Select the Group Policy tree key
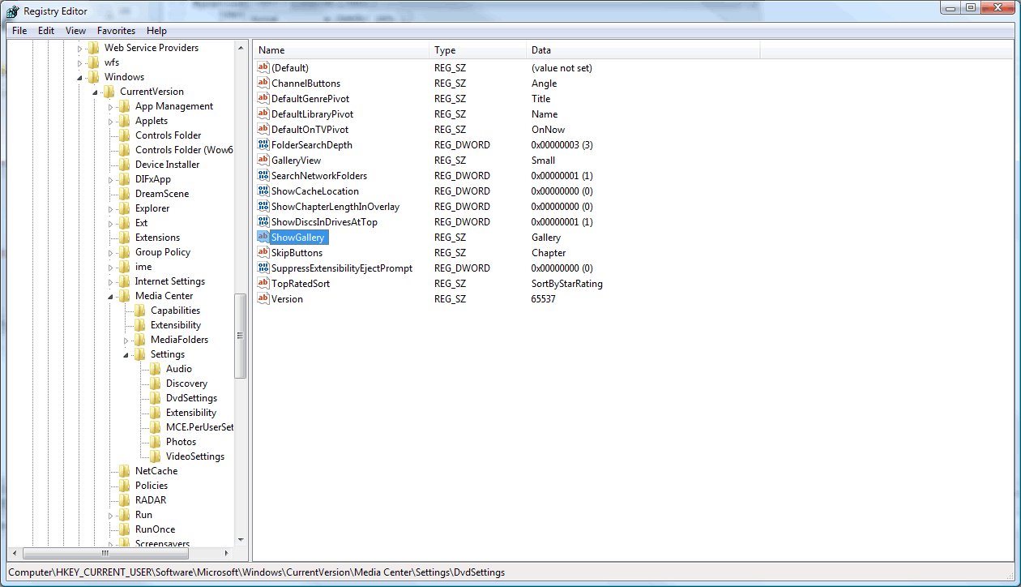This screenshot has height=587, width=1021. click(x=163, y=252)
